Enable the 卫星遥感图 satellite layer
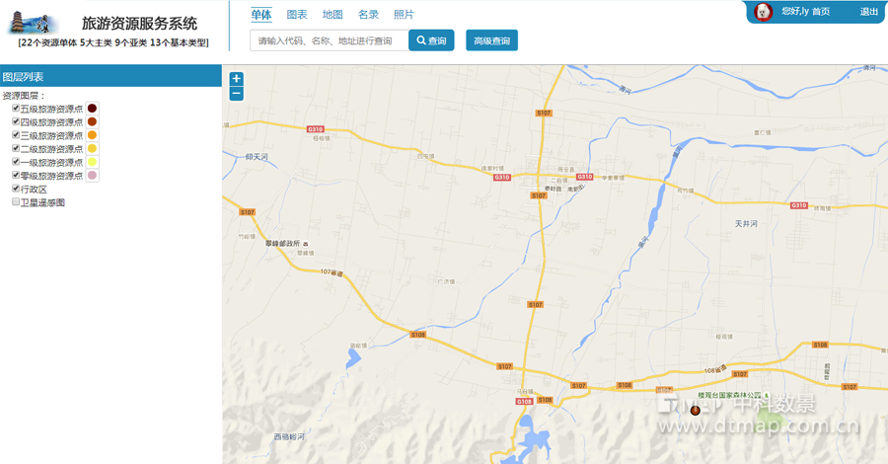Image resolution: width=888 pixels, height=464 pixels. tap(16, 201)
